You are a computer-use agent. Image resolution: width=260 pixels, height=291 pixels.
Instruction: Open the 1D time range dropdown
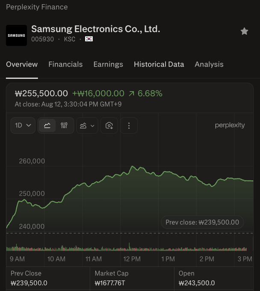[23, 125]
